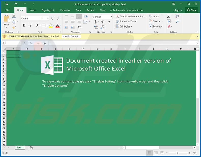Screen dimensions: 201x157
Task: Switch to the Page Layout tab
Action: (48, 10)
